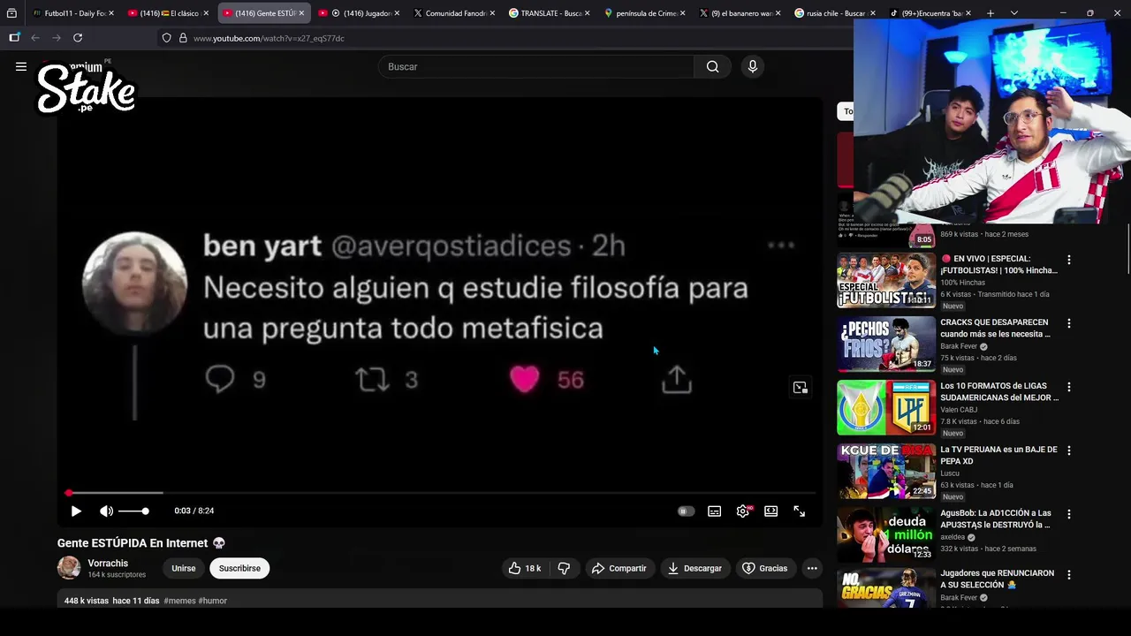
Task: Open La TV PERUANA video title
Action: coord(998,455)
